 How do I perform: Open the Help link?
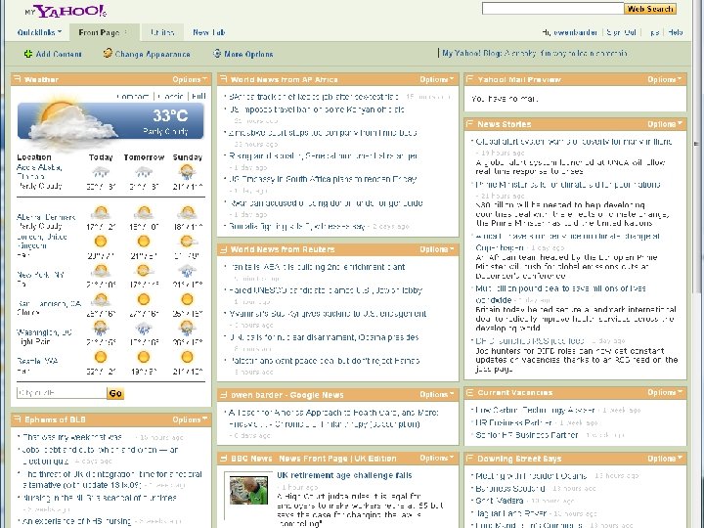pos(676,32)
